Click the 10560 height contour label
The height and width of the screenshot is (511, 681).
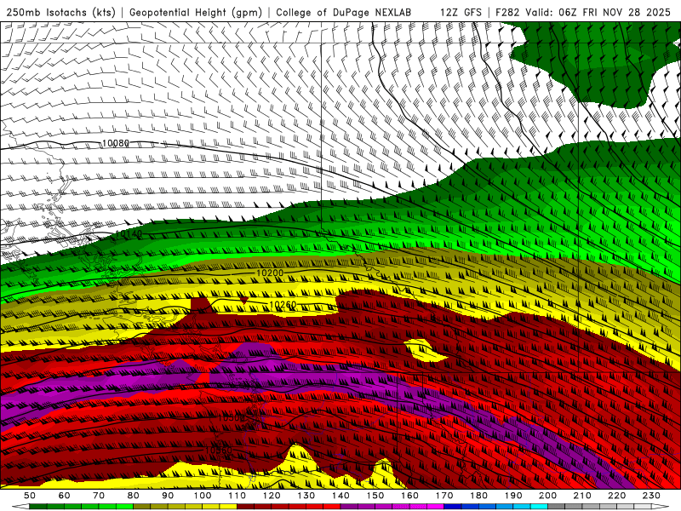(219, 450)
